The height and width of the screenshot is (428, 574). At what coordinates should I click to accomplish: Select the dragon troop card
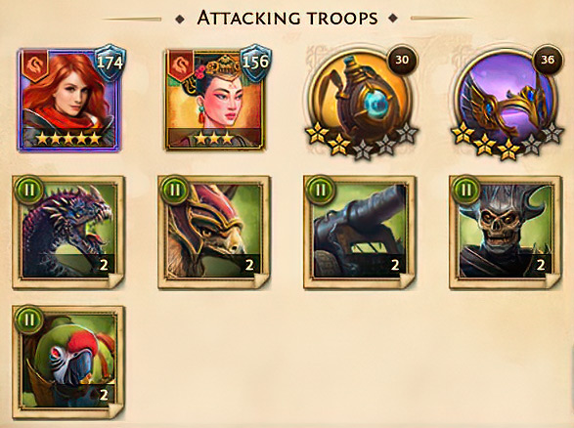pos(68,233)
